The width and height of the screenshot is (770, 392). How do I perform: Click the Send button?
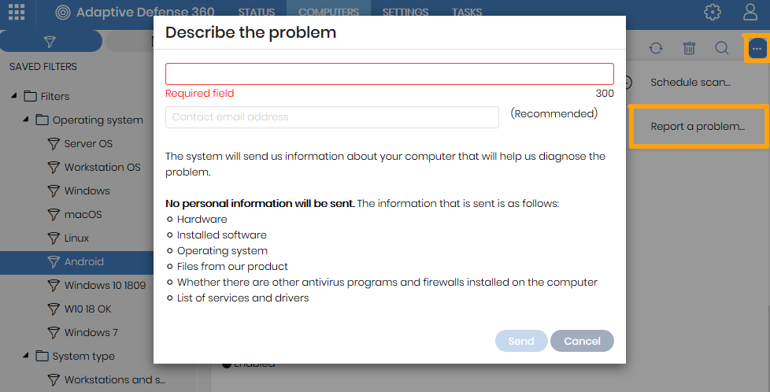pos(521,341)
